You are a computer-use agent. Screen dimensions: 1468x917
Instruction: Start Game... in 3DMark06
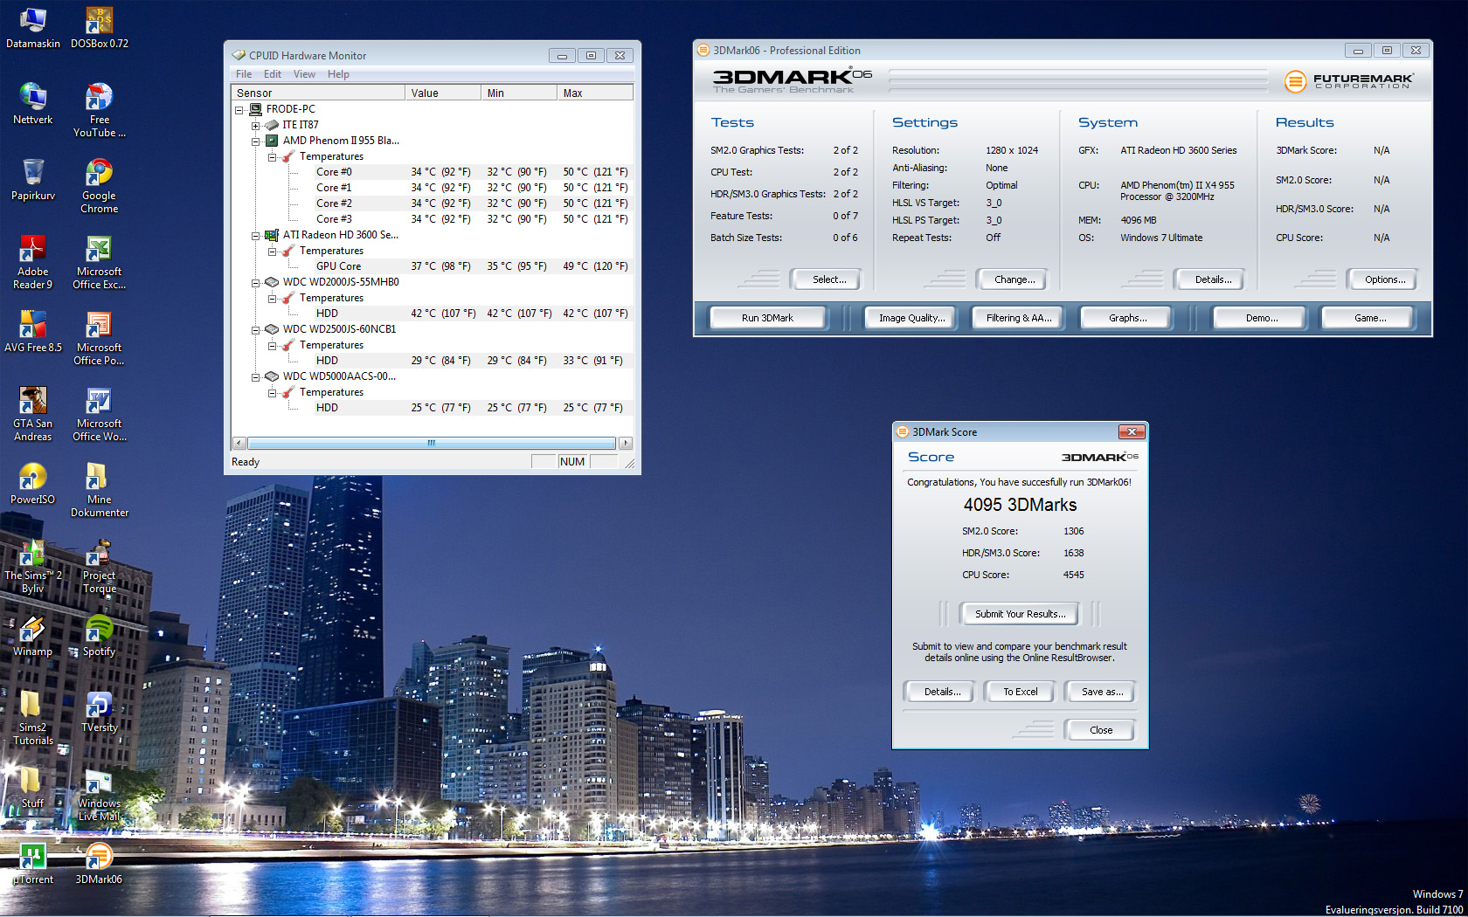1369,318
